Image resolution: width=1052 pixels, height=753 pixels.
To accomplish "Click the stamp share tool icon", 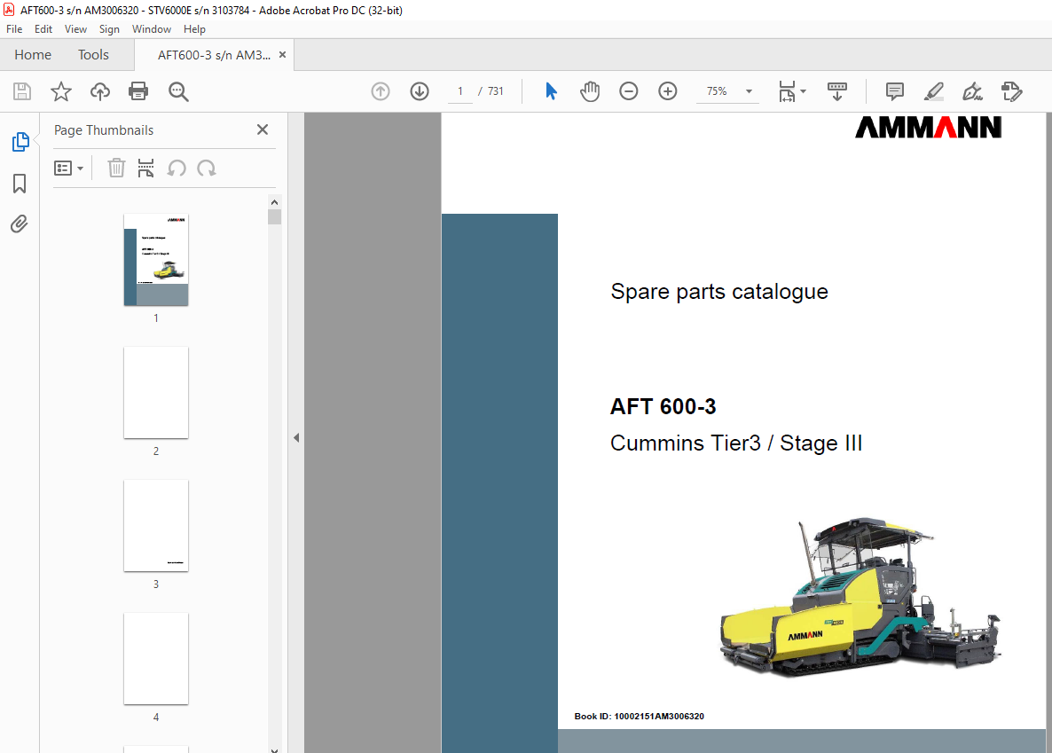I will click(1011, 91).
